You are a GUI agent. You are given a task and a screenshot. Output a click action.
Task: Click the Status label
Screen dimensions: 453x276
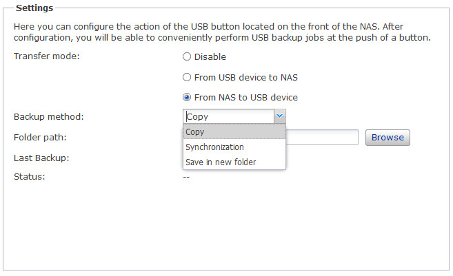coord(29,177)
